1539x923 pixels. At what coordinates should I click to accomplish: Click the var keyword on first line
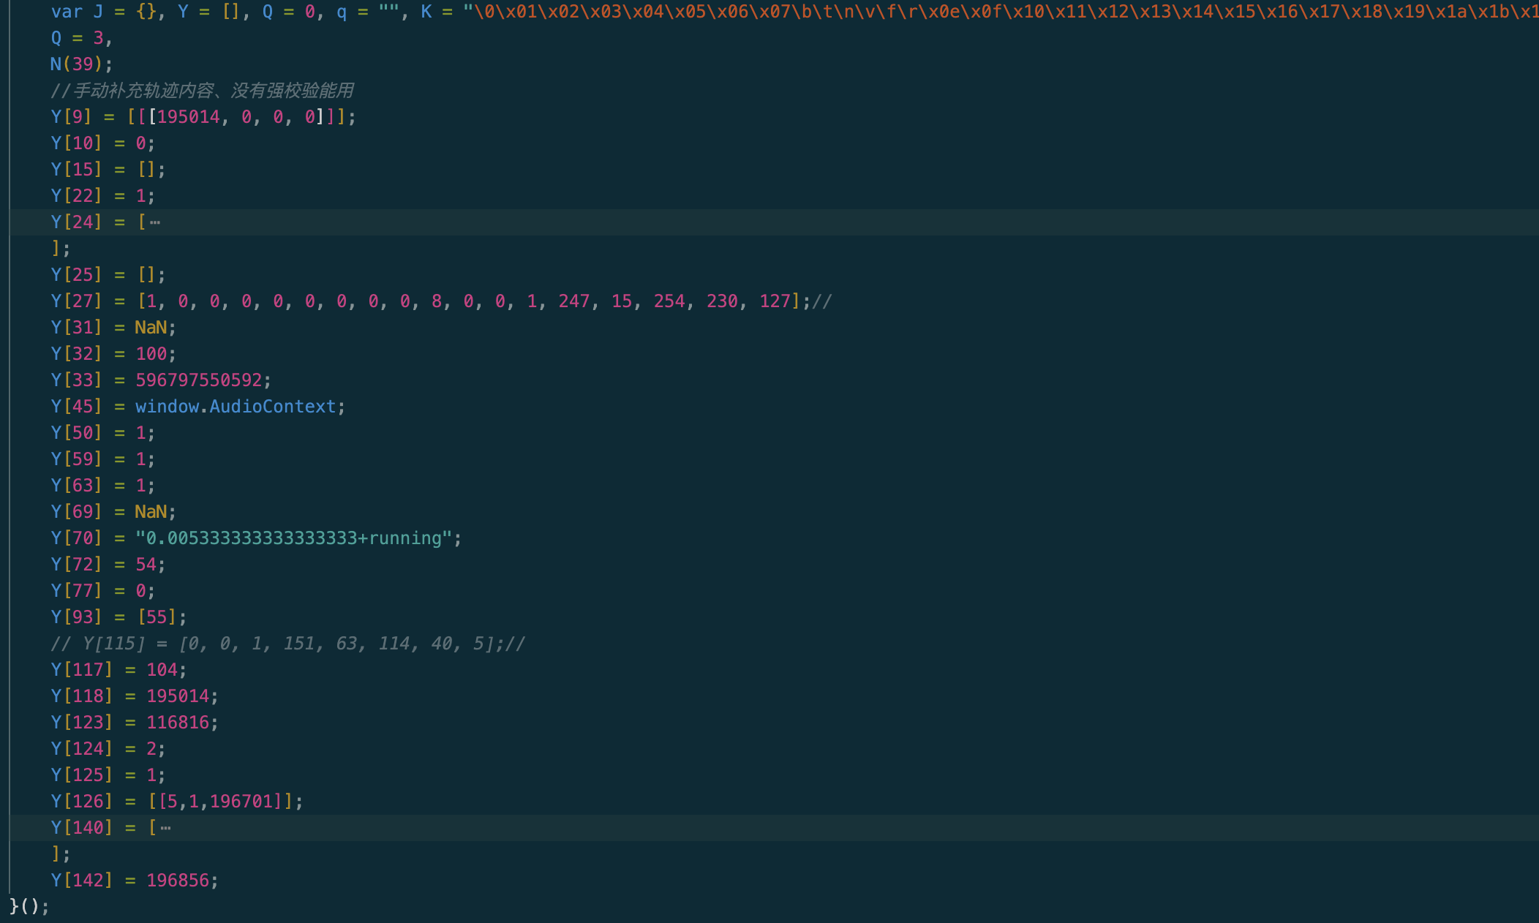67,12
